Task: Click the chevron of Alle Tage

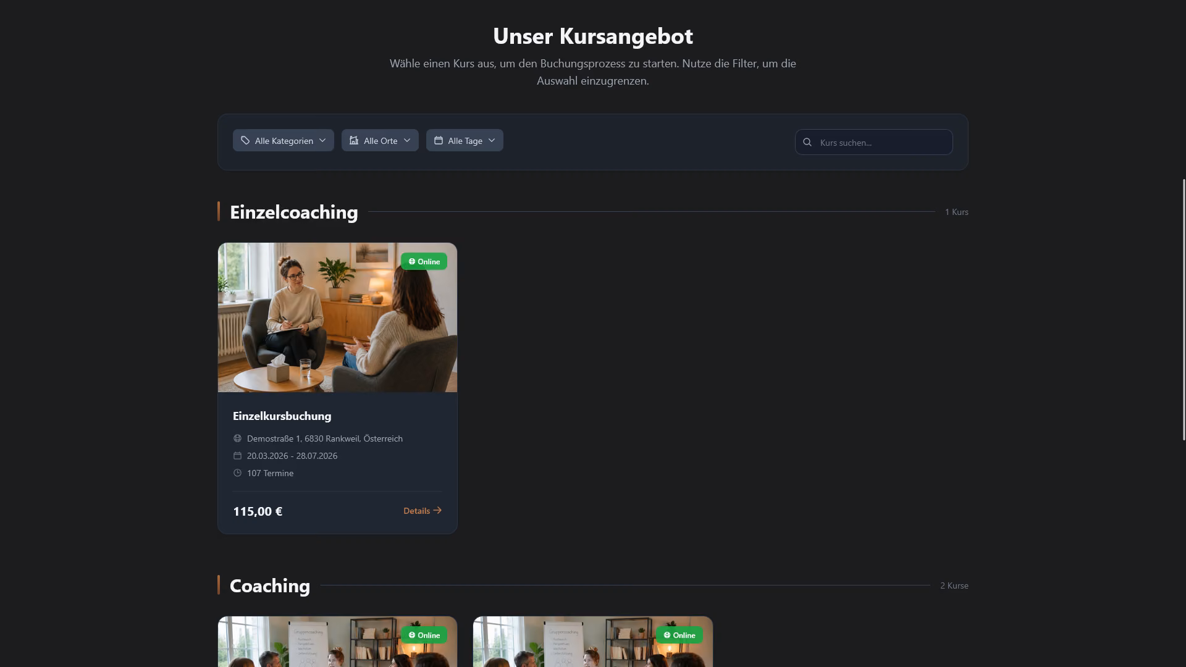Action: [x=492, y=140]
